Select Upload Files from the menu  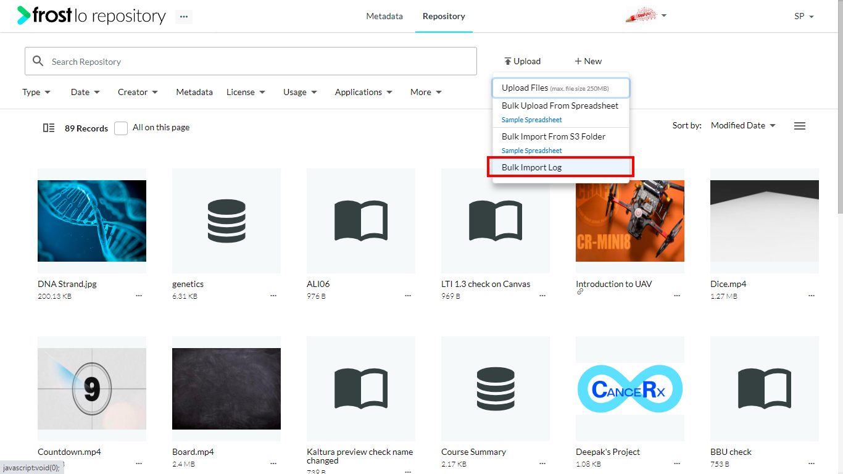click(x=561, y=88)
